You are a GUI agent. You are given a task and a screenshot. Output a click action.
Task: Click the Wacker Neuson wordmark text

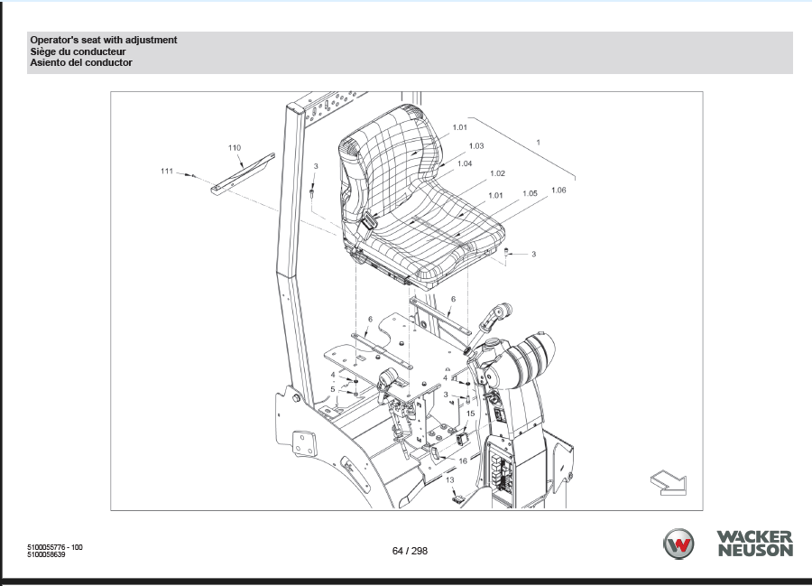(754, 544)
